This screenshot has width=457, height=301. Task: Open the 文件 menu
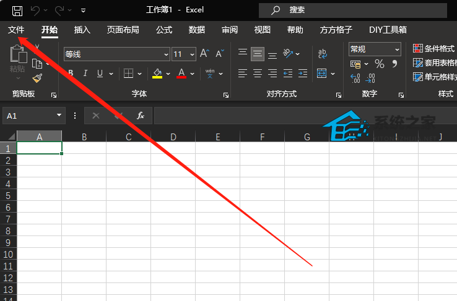click(16, 30)
